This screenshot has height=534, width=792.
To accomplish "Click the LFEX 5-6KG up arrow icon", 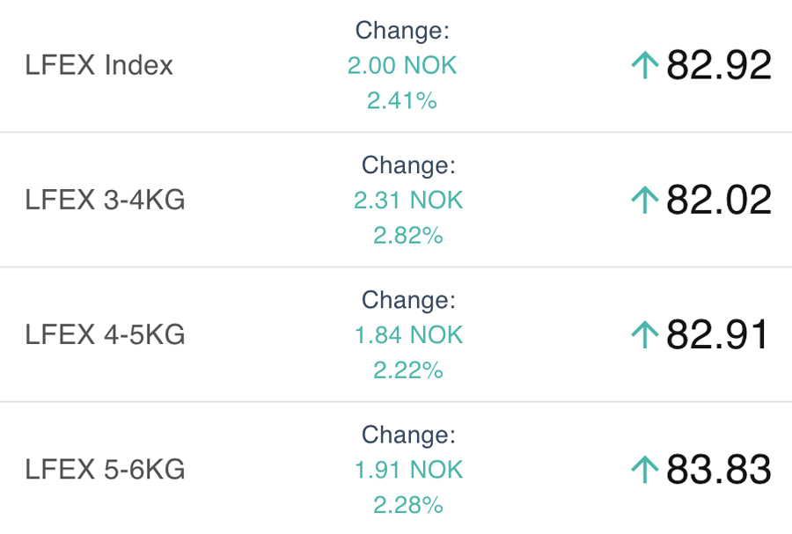I will coord(645,470).
